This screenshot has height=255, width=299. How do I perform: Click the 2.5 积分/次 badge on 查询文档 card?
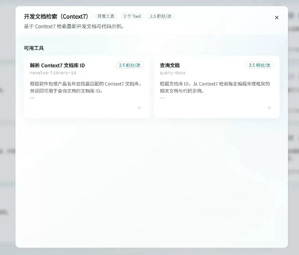pos(259,65)
